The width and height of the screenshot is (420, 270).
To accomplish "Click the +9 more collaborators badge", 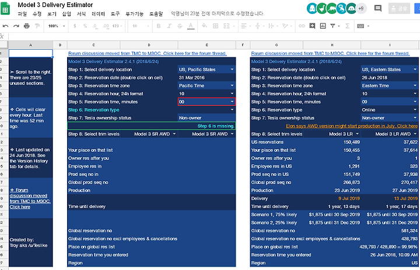I will (361, 8).
